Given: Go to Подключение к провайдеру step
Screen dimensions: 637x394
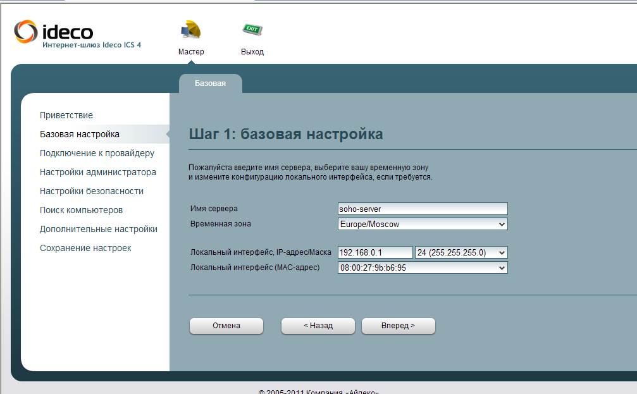Looking at the screenshot, I should (97, 153).
